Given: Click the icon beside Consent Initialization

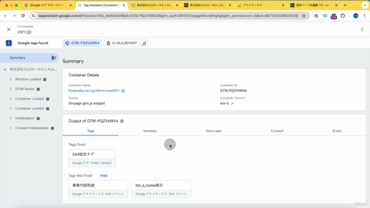Looking at the screenshot, I should pyautogui.click(x=53, y=128).
